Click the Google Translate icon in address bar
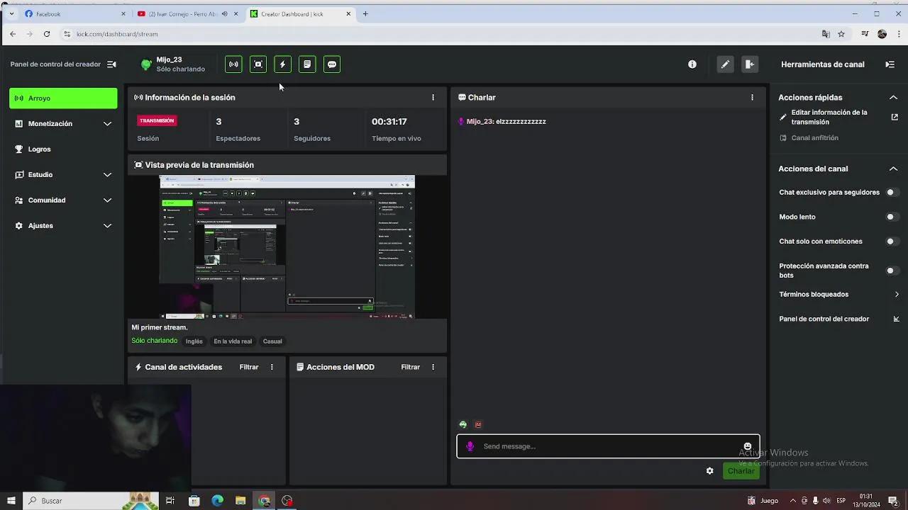908x510 pixels. 826,34
